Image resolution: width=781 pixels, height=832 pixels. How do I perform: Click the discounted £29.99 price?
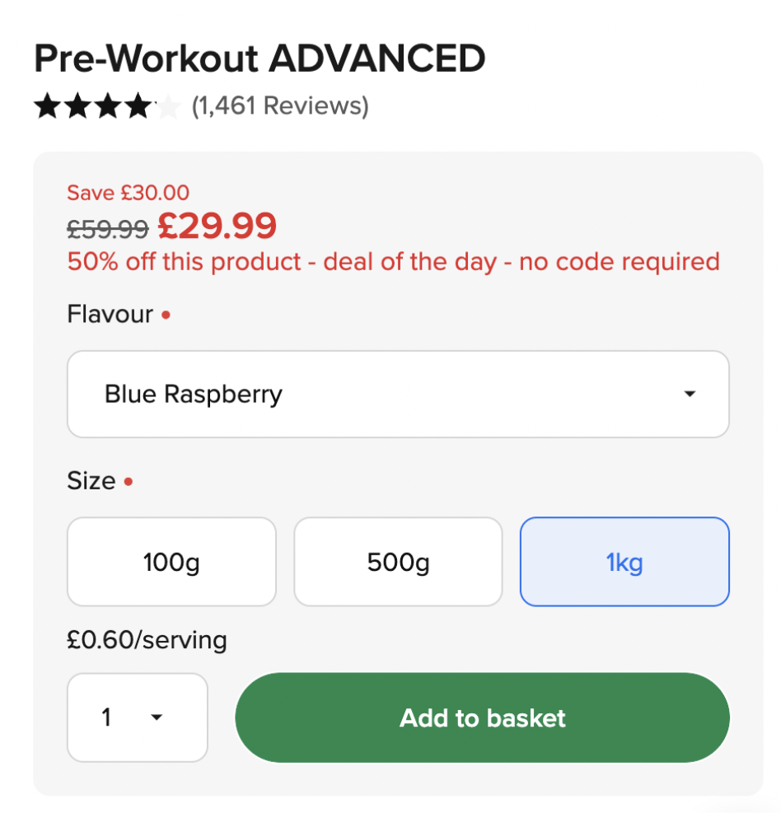217,226
